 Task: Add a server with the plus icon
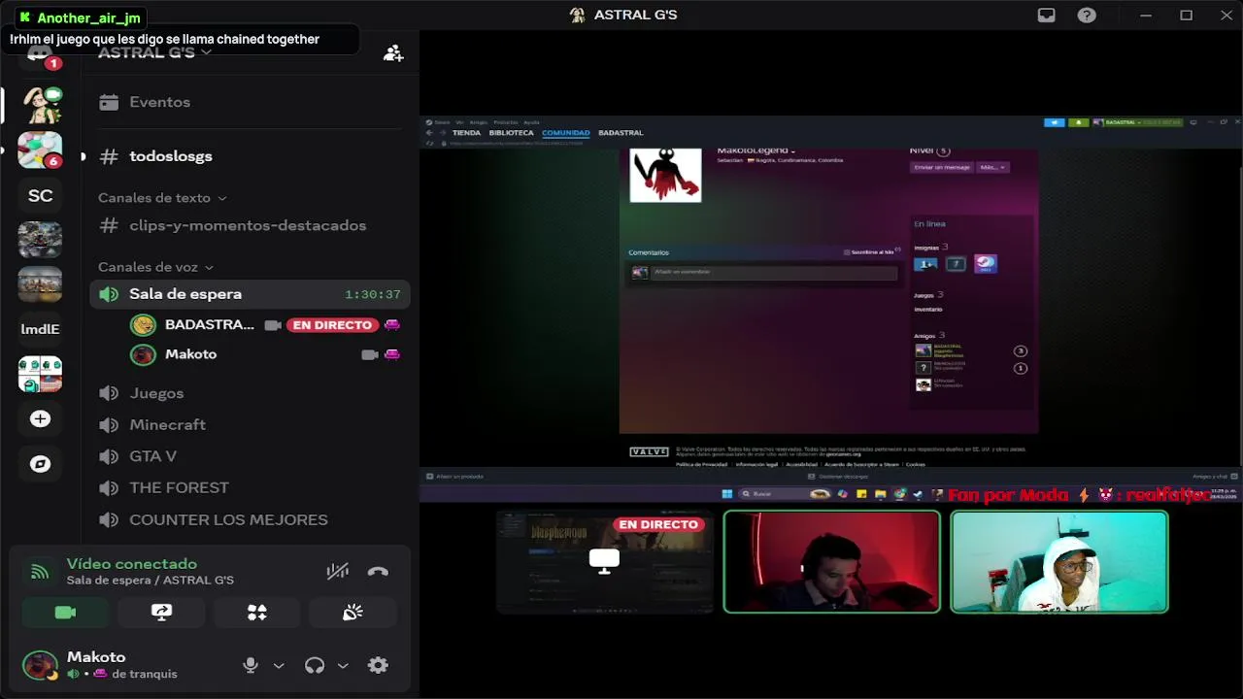[x=40, y=419]
